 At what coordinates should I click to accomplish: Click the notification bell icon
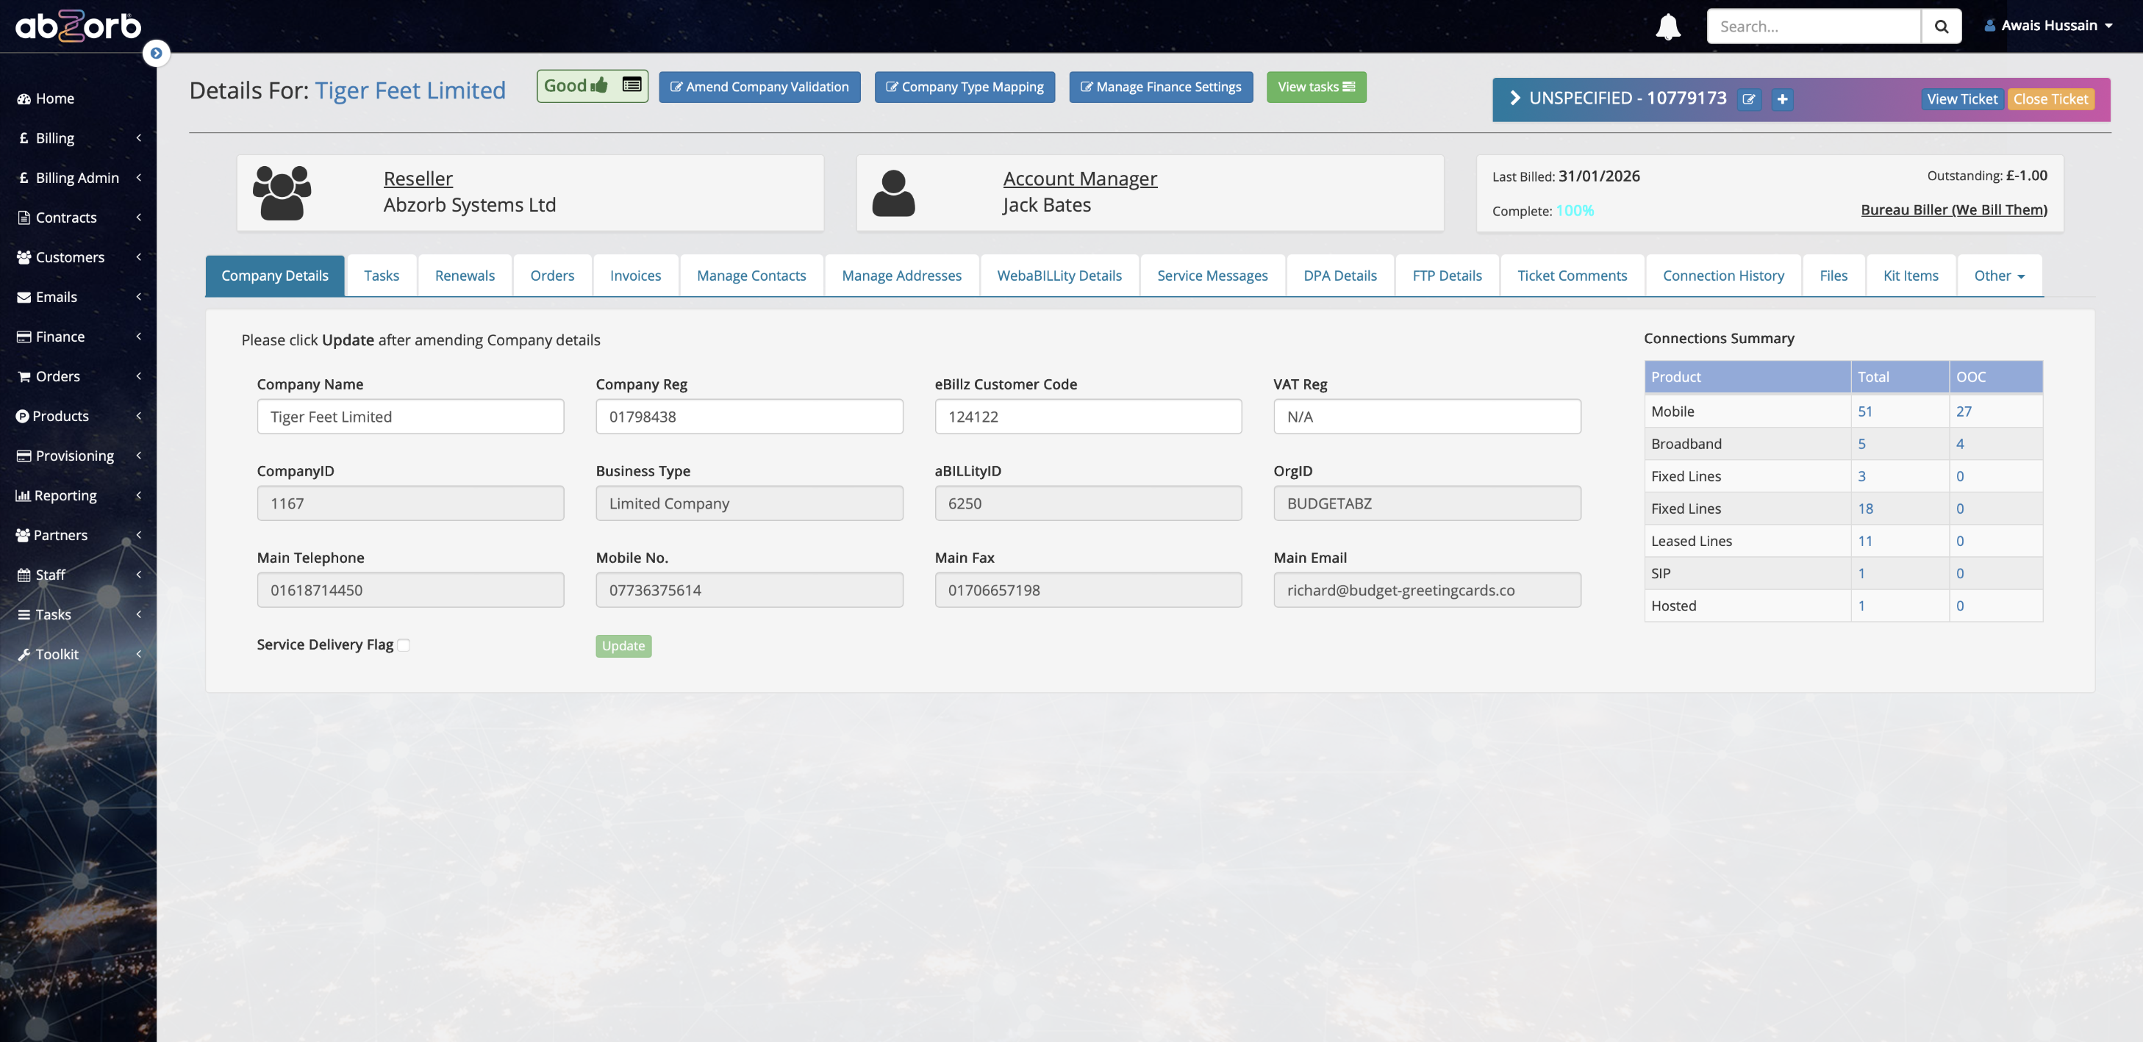tap(1667, 26)
